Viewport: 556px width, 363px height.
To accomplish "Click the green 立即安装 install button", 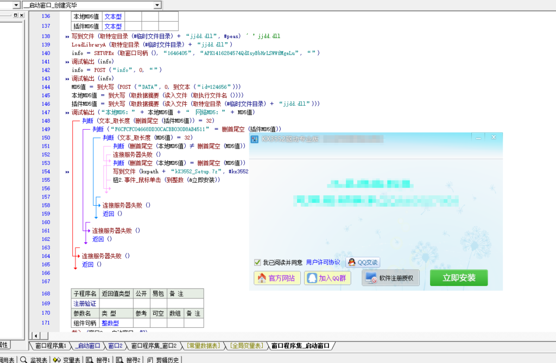I will (x=459, y=279).
